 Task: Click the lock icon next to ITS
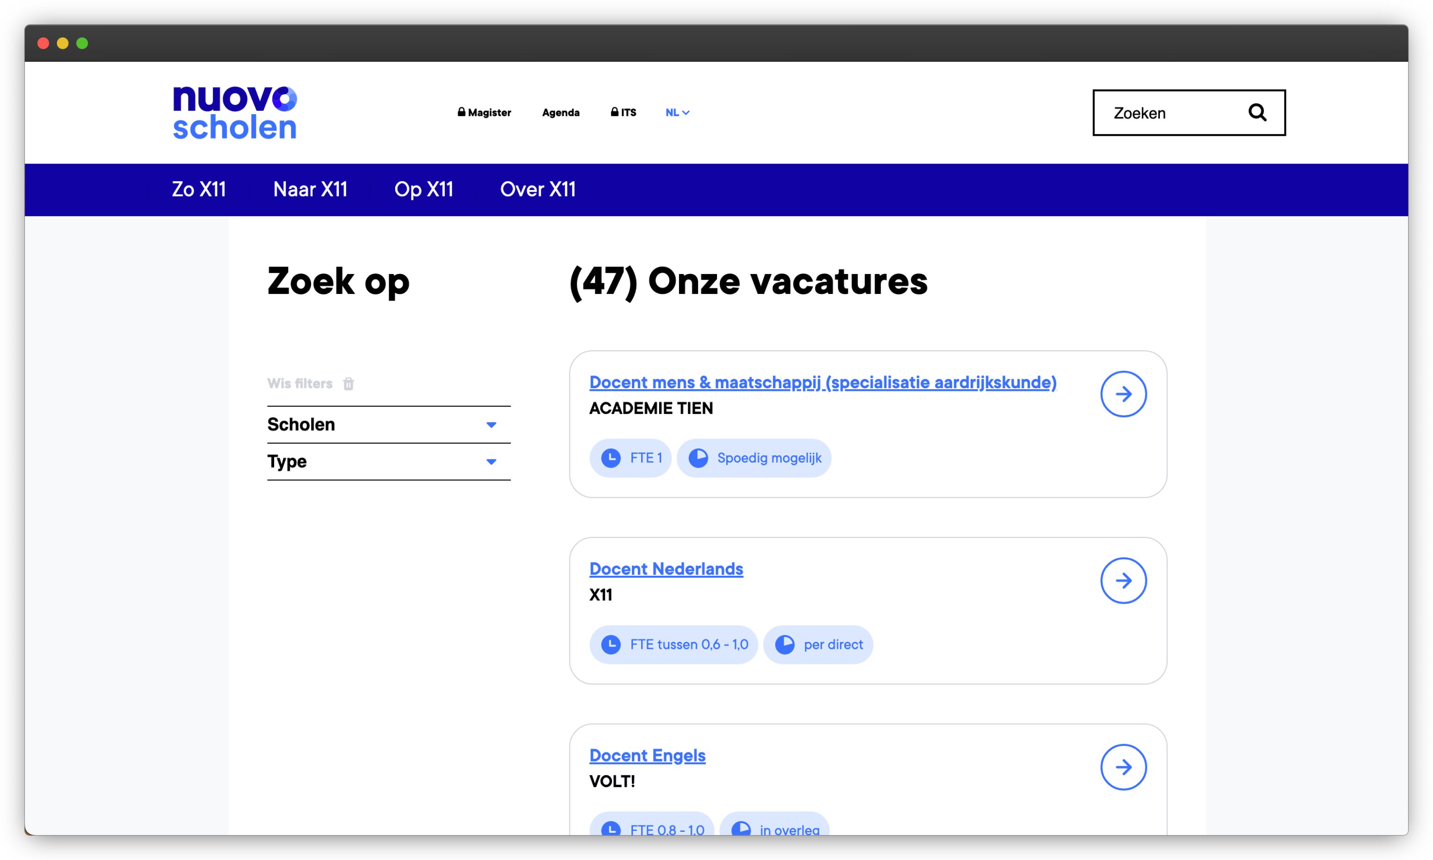(614, 112)
